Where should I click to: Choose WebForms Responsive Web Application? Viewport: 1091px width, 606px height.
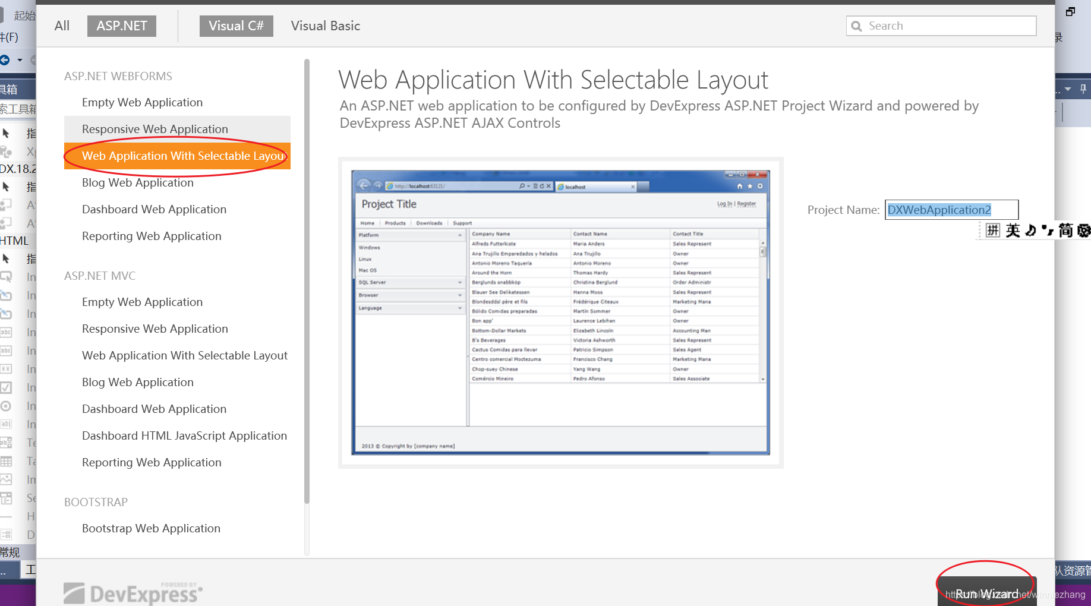177,129
